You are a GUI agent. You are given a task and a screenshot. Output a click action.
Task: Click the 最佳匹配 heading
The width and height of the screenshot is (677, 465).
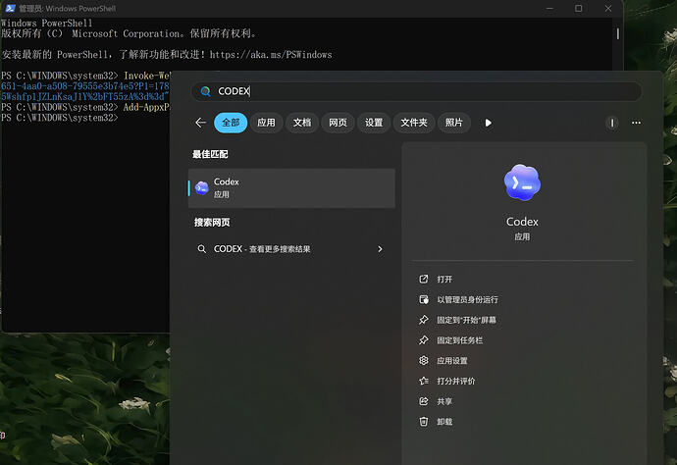coord(210,154)
